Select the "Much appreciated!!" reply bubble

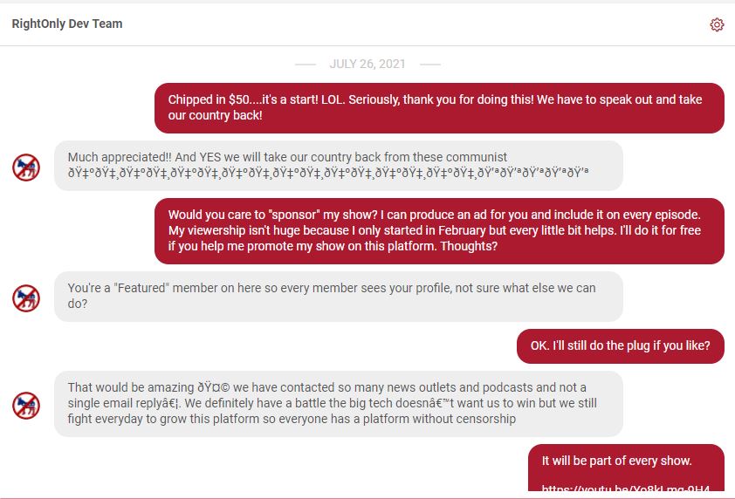click(x=338, y=166)
